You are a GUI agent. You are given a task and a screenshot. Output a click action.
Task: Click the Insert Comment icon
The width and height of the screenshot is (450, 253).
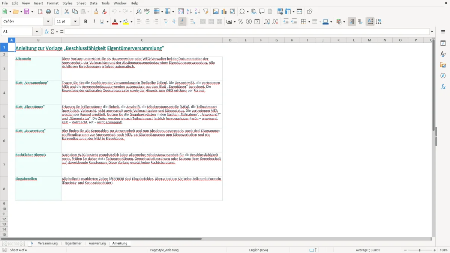point(262,12)
